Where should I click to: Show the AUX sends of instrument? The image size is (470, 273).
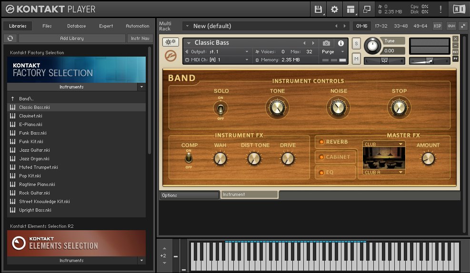click(455, 52)
